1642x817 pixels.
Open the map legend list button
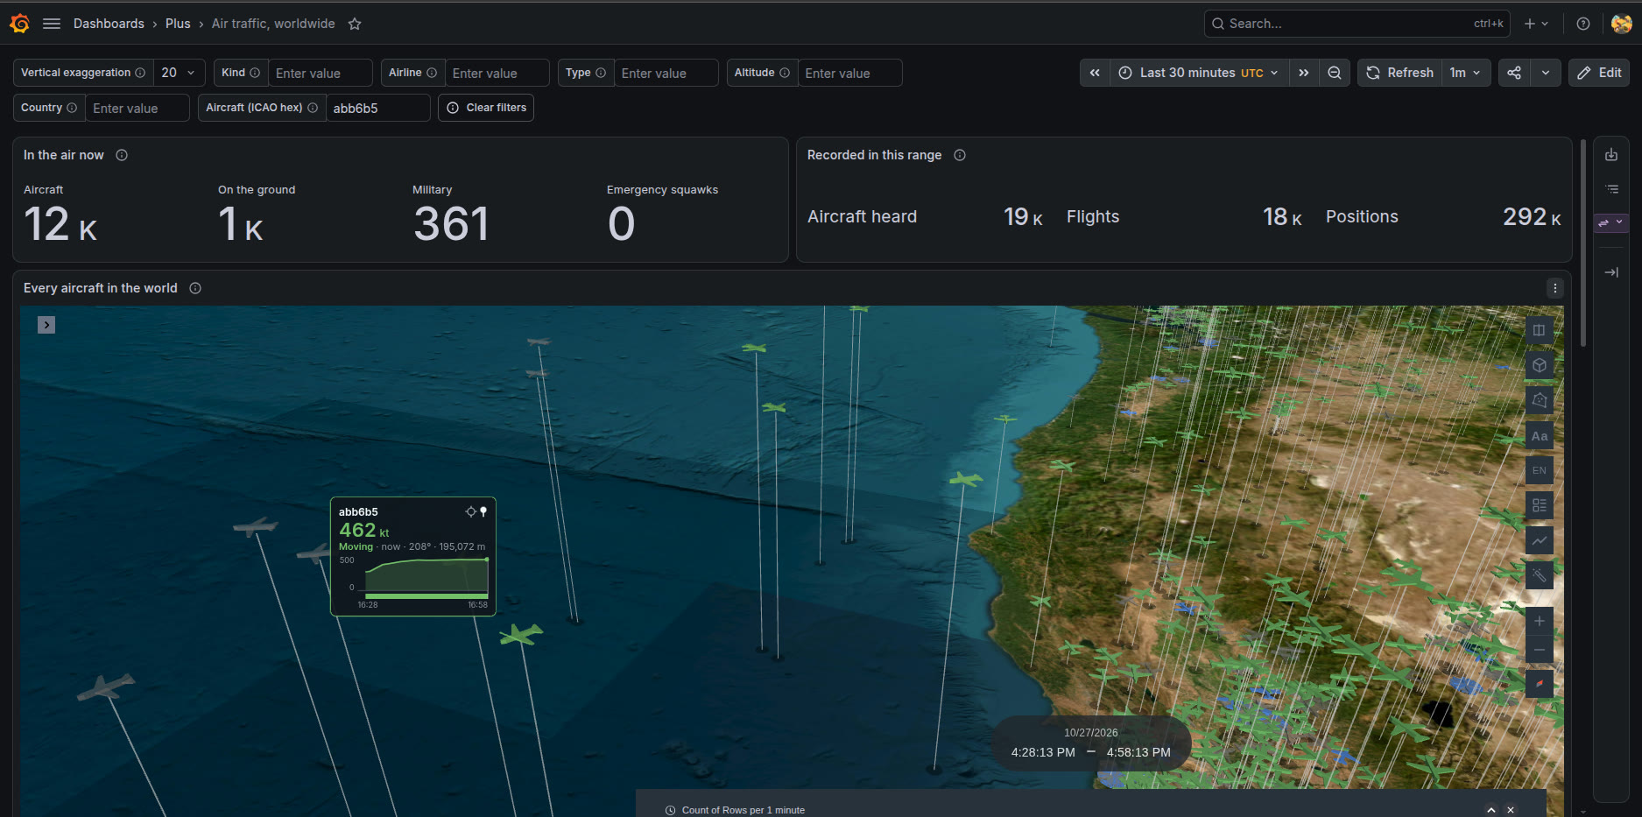1540,505
